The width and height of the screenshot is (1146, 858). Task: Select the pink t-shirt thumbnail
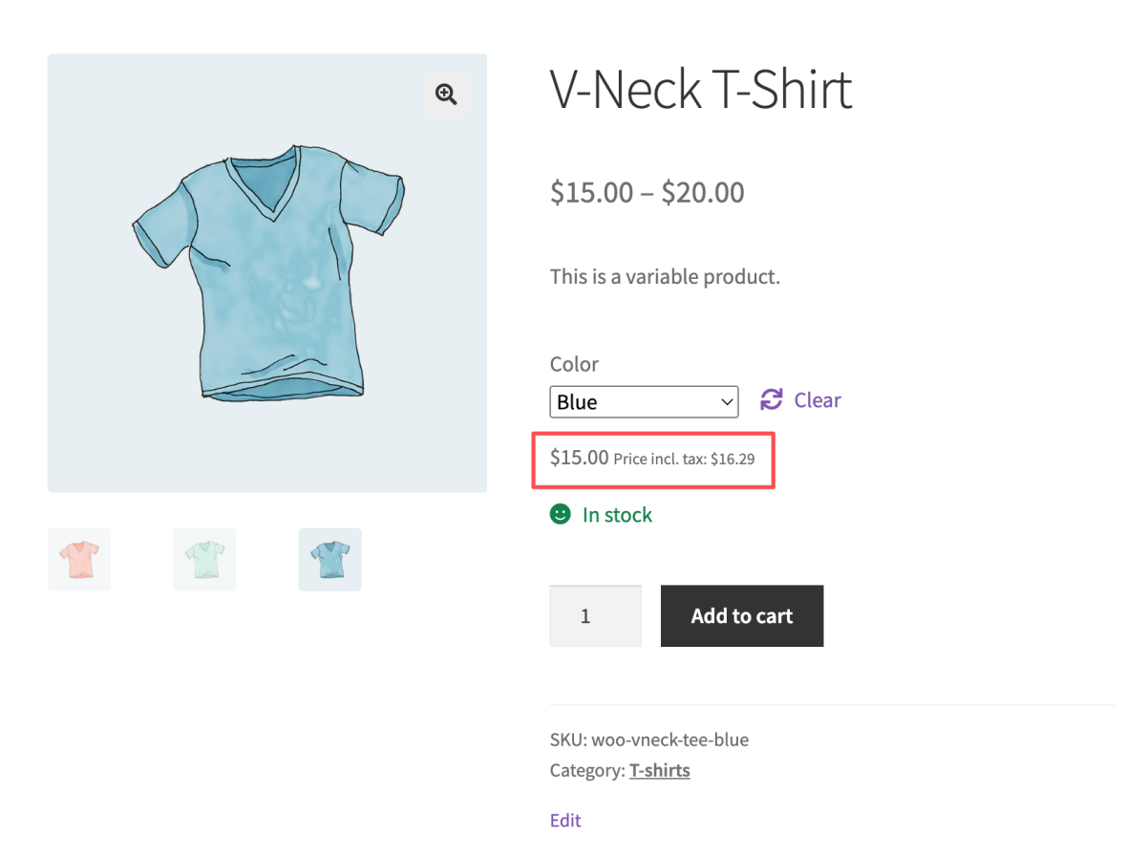point(78,559)
